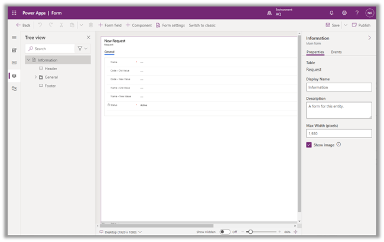Toggle the Show image checkbox

[x=309, y=145]
